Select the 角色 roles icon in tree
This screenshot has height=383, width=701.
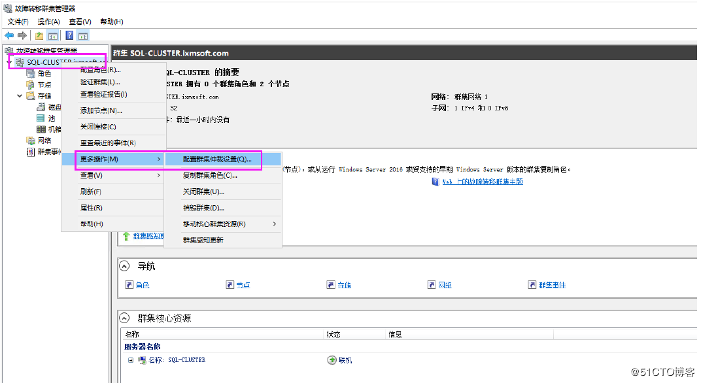coord(31,73)
